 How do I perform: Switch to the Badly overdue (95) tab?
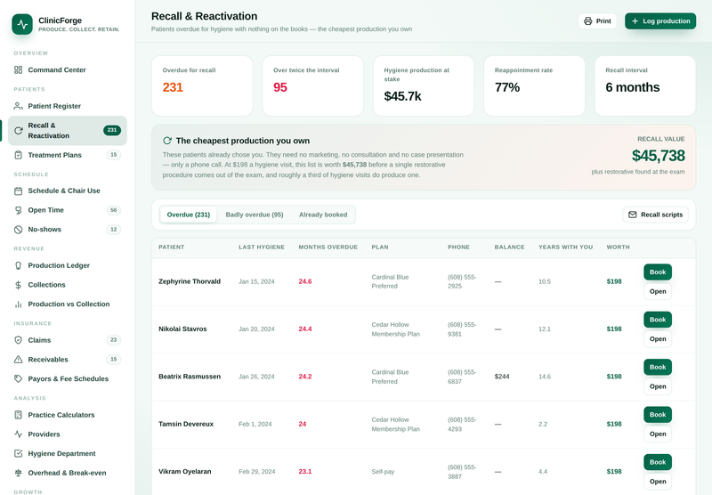click(255, 215)
